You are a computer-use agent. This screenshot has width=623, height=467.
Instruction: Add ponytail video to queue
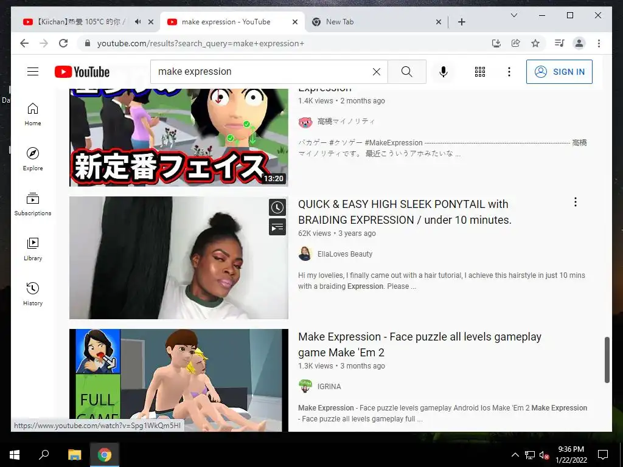(277, 227)
